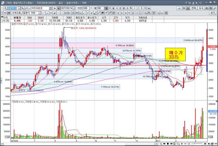
Task: Click the horizontal scrollbar right arrow
Action: point(156,144)
